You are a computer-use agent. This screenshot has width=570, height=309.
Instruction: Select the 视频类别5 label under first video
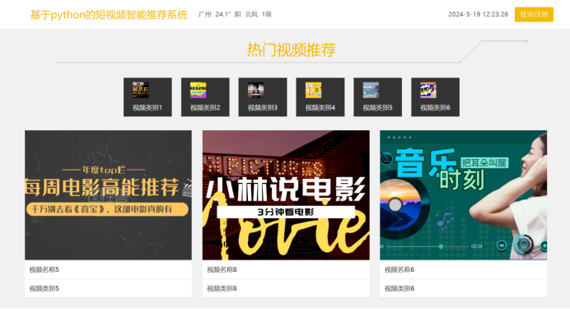[44, 288]
